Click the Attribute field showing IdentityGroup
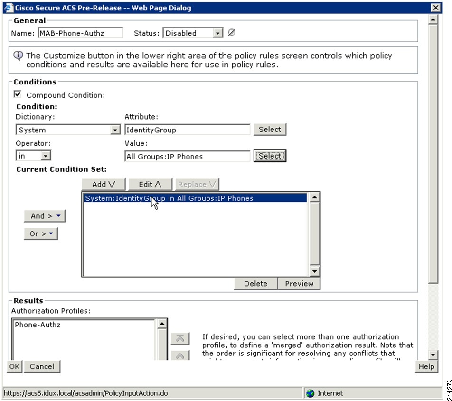 pyautogui.click(x=188, y=130)
